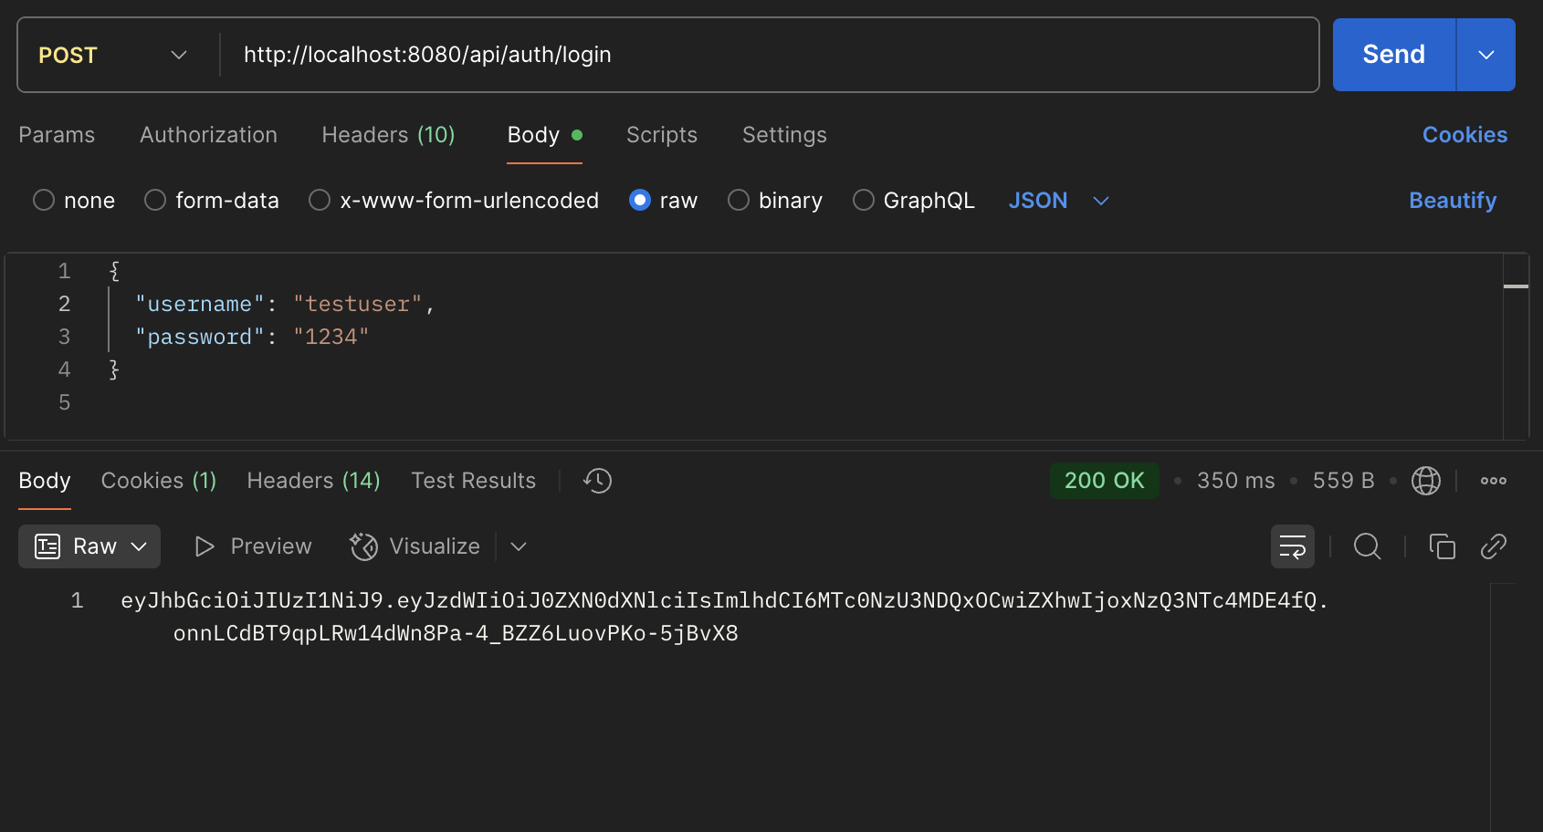
Task: Copy the response to clipboard
Action: coord(1442,546)
